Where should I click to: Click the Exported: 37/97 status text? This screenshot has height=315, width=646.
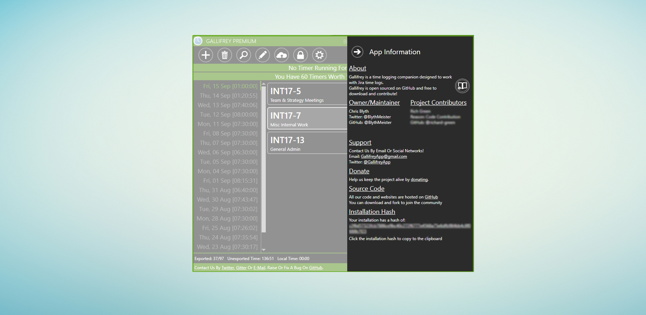pos(209,259)
